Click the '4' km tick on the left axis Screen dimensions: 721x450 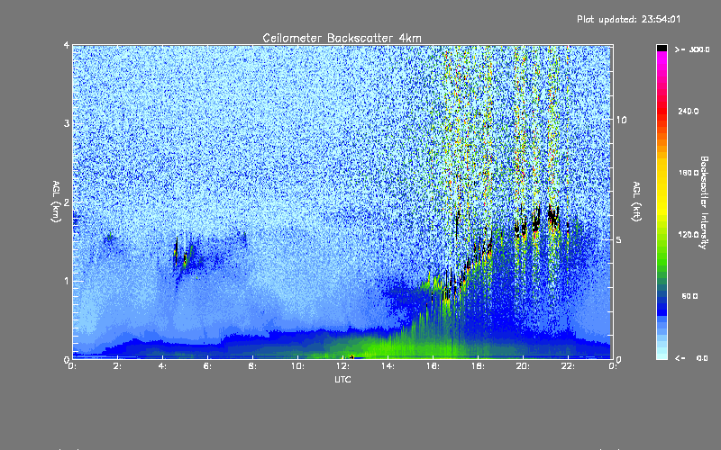pyautogui.click(x=67, y=45)
